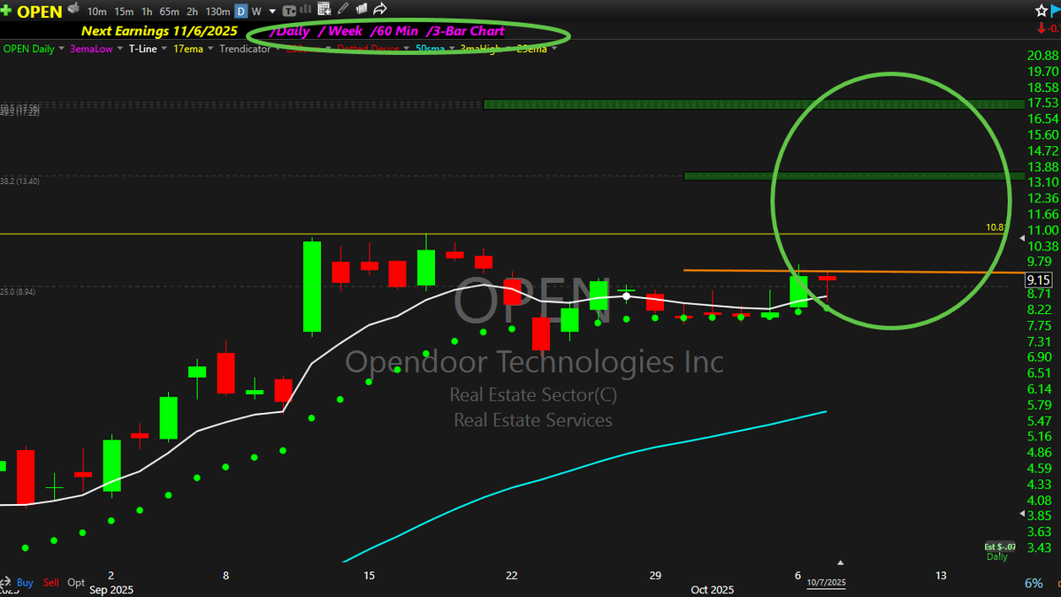
Task: Click the star favorite icon
Action: coord(1042,10)
